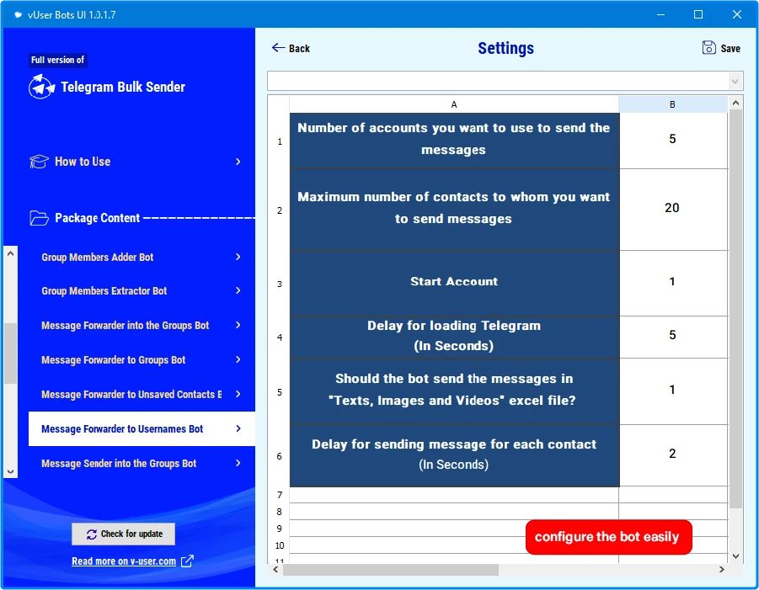Open the dropdown arrow above the settings sheet
The height and width of the screenshot is (590, 759).
[735, 81]
